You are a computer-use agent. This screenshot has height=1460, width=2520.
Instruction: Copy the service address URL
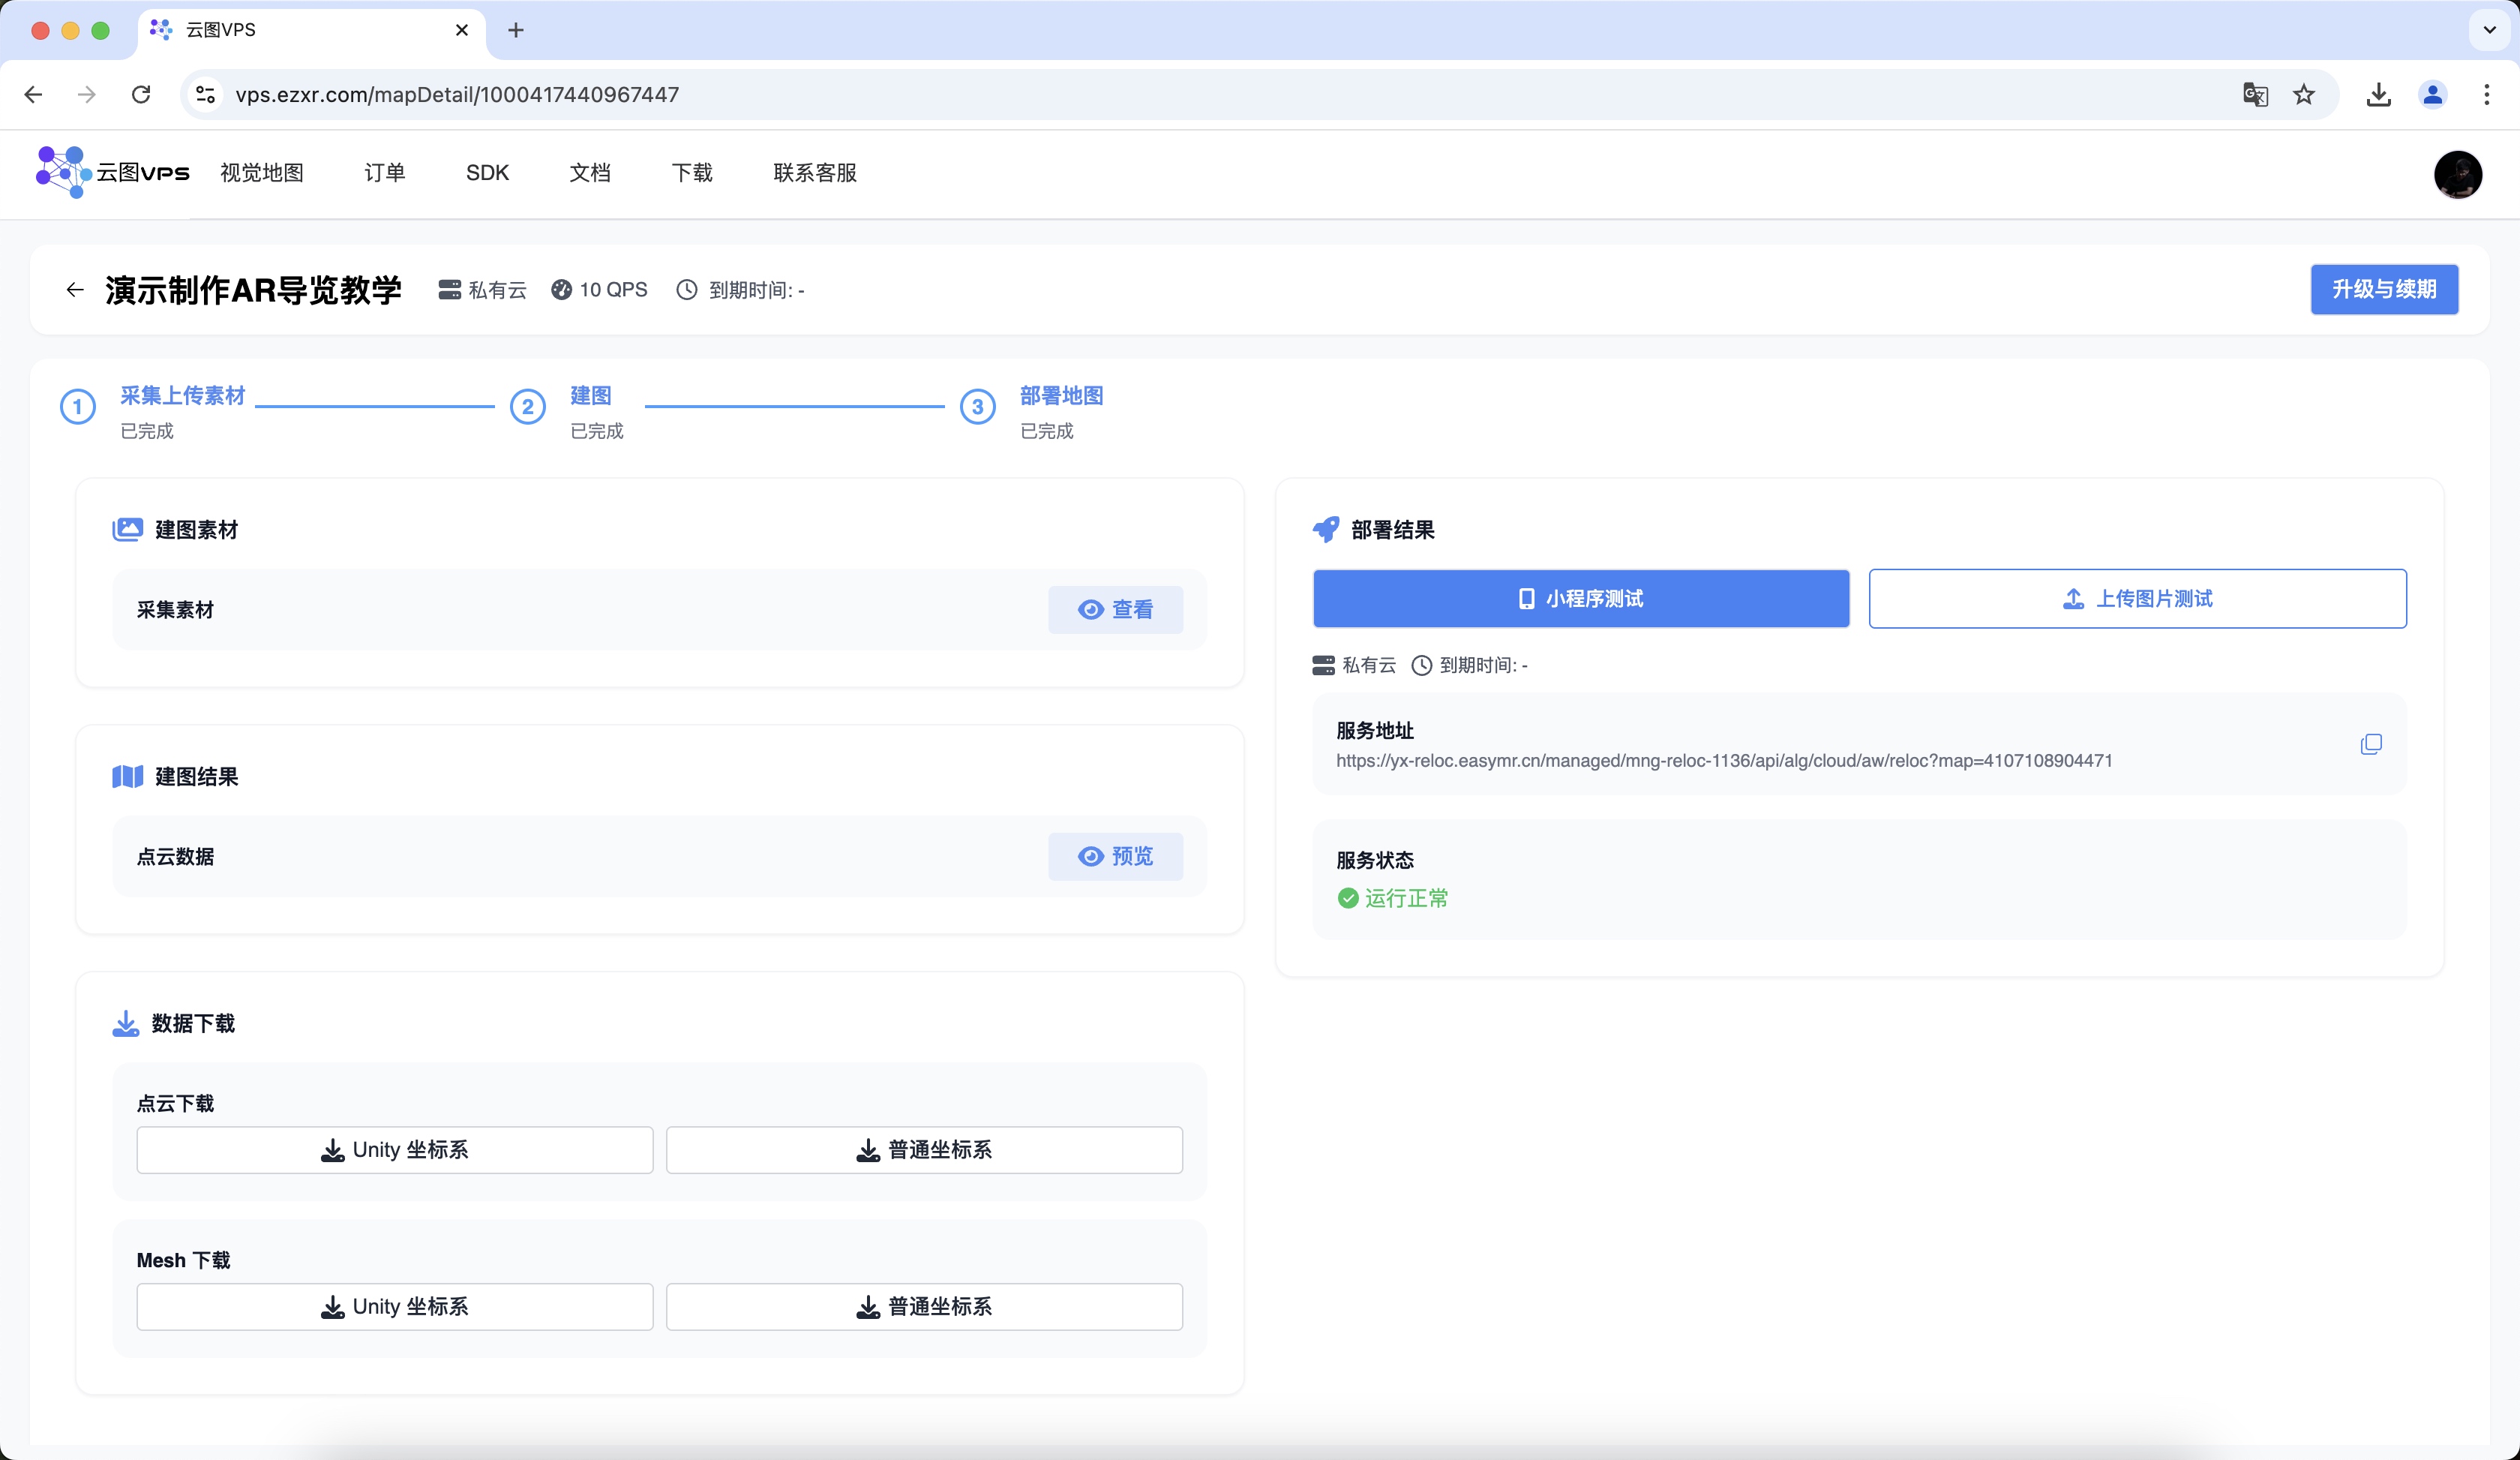pos(2370,744)
